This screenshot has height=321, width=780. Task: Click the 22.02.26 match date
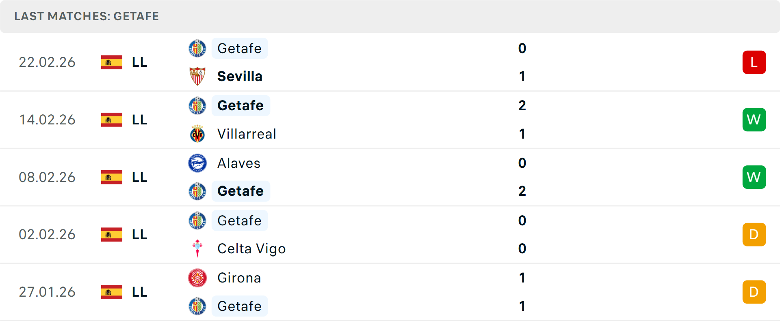pyautogui.click(x=47, y=62)
